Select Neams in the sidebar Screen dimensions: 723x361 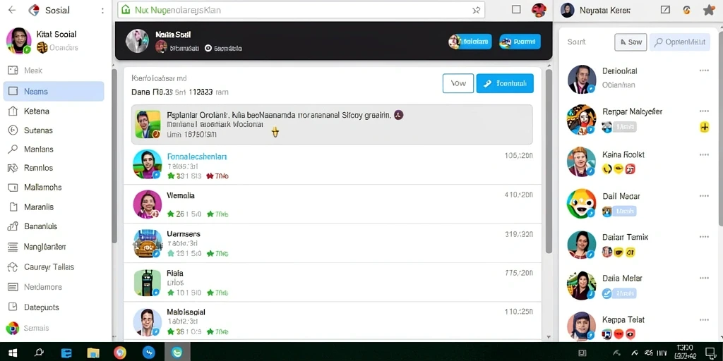click(x=54, y=91)
